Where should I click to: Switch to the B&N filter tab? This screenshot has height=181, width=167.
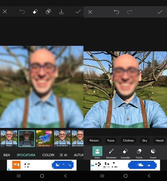[7, 155]
